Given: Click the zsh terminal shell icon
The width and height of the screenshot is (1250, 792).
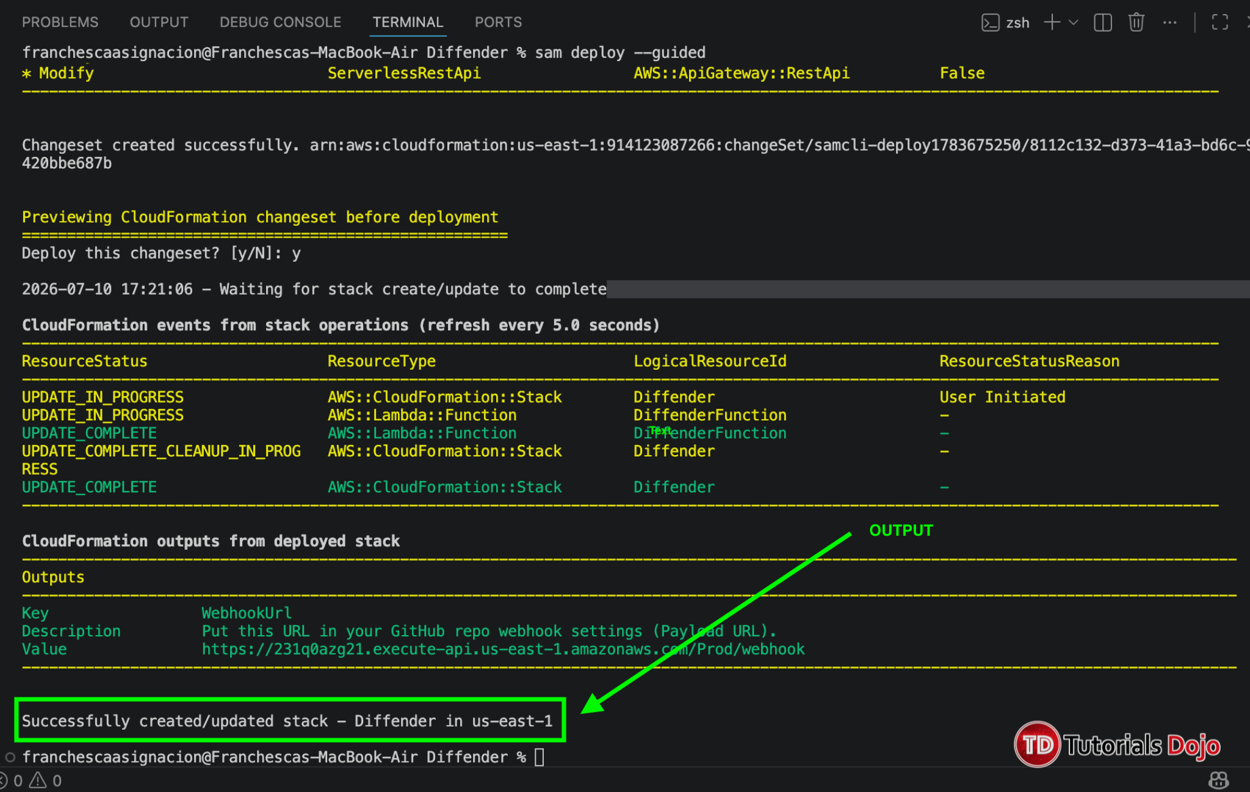Looking at the screenshot, I should (990, 23).
